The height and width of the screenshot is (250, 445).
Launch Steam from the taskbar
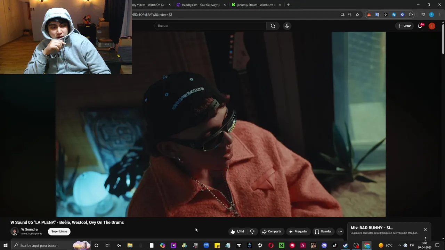point(346,245)
